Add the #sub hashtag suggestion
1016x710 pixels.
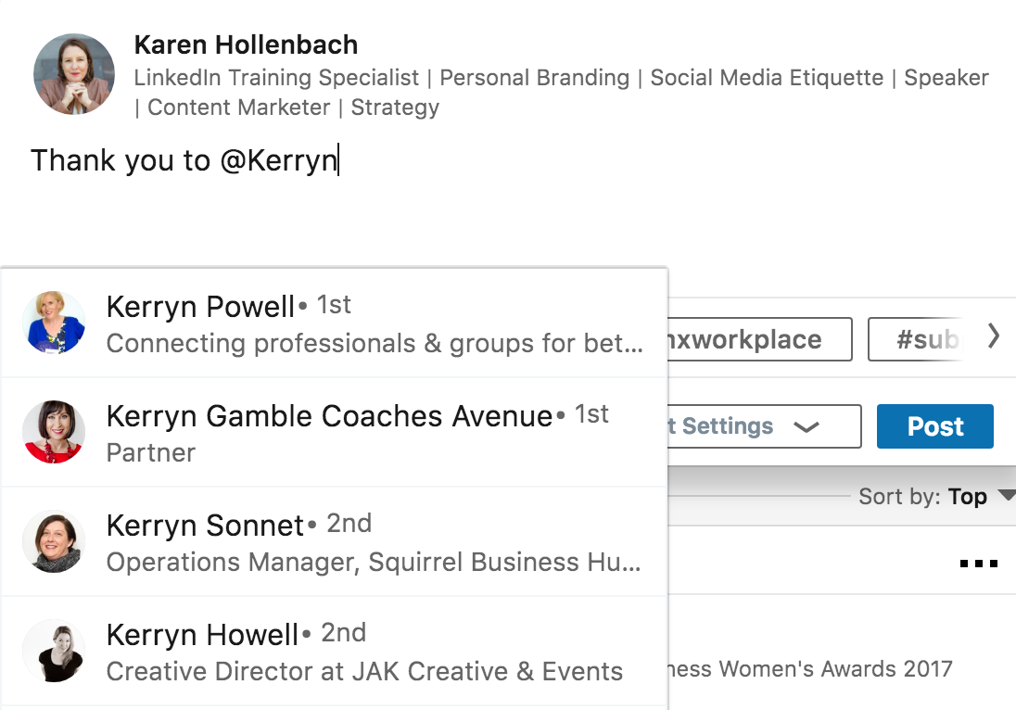pyautogui.click(x=916, y=339)
